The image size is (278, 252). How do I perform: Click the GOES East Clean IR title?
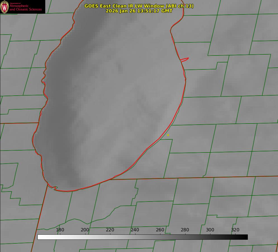click(139, 6)
